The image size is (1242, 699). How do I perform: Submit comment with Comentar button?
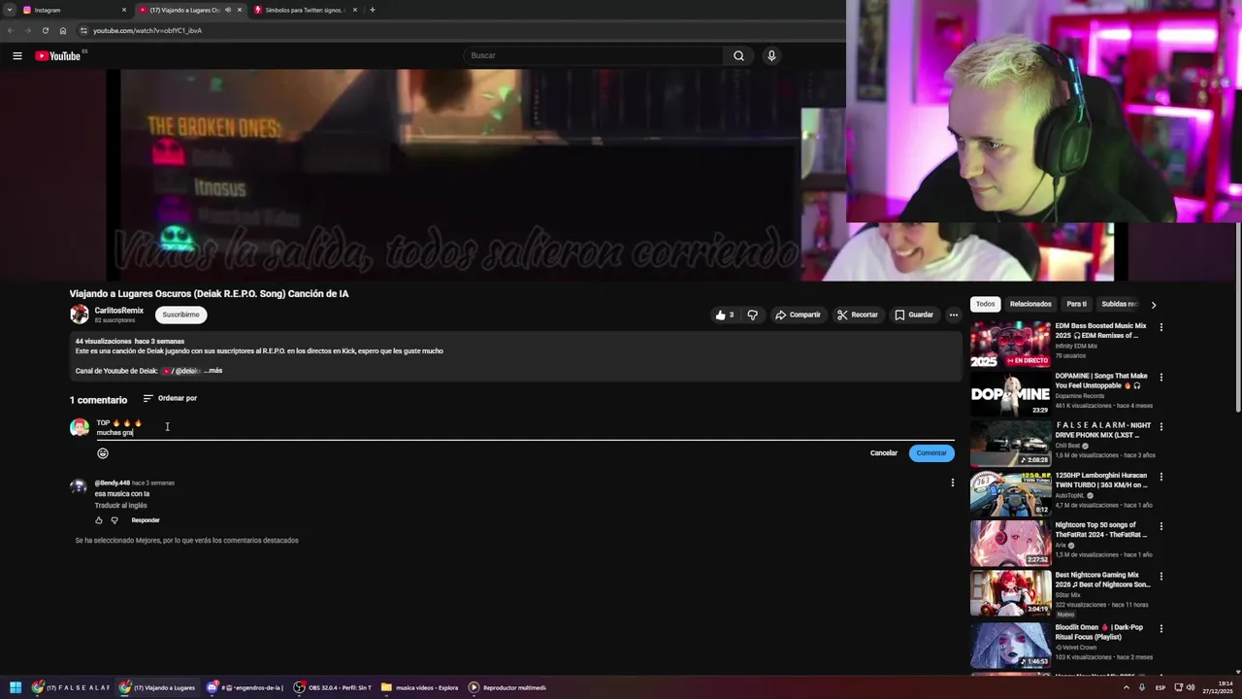point(931,453)
